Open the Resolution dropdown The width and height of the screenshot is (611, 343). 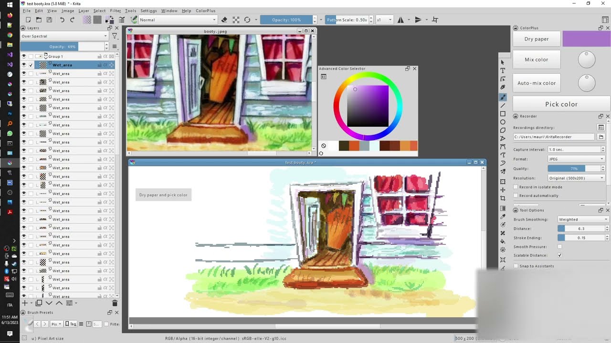click(577, 178)
